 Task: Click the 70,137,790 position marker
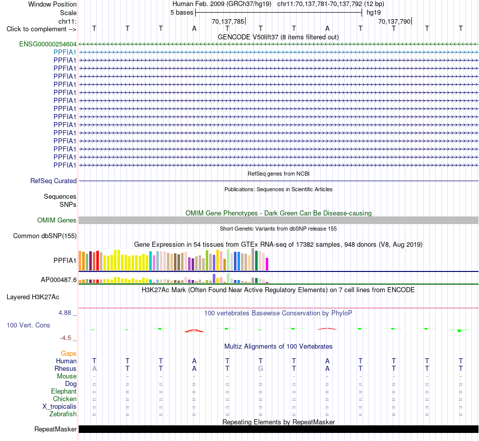click(394, 21)
